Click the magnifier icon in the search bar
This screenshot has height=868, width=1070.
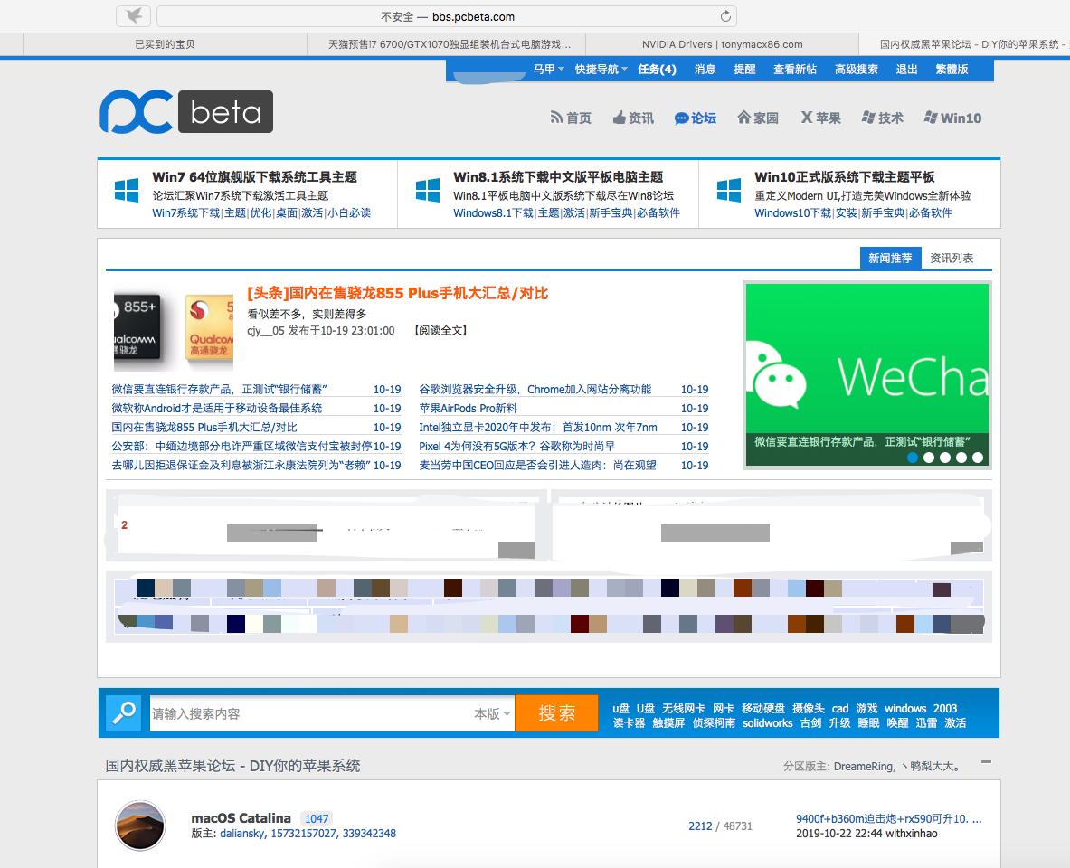(123, 712)
